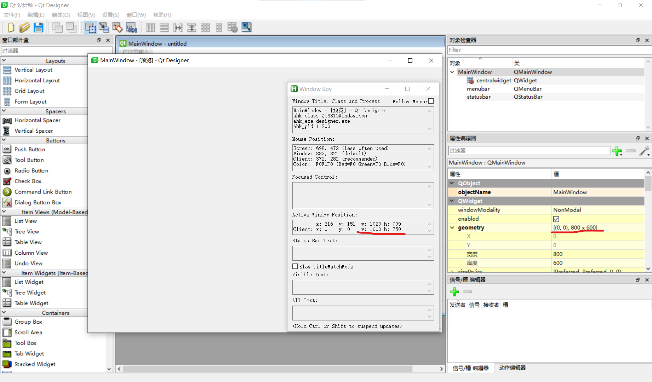The image size is (652, 382).
Task: Click the 宽度 value 800
Action: click(598, 254)
